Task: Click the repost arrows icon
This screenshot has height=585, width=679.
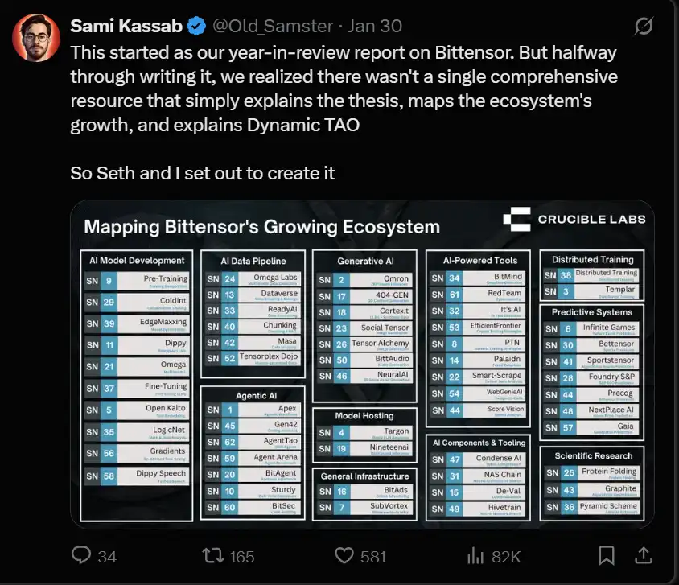Action: coord(212,555)
